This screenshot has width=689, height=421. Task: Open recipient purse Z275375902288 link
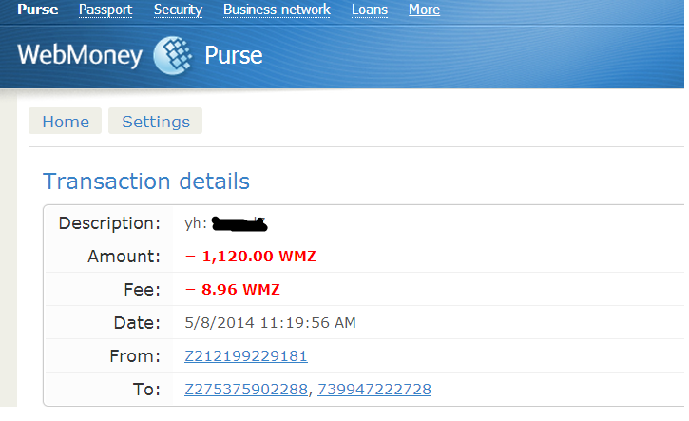point(246,390)
